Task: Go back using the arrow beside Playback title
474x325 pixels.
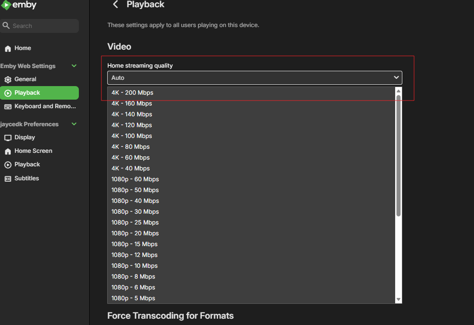Action: [x=115, y=4]
